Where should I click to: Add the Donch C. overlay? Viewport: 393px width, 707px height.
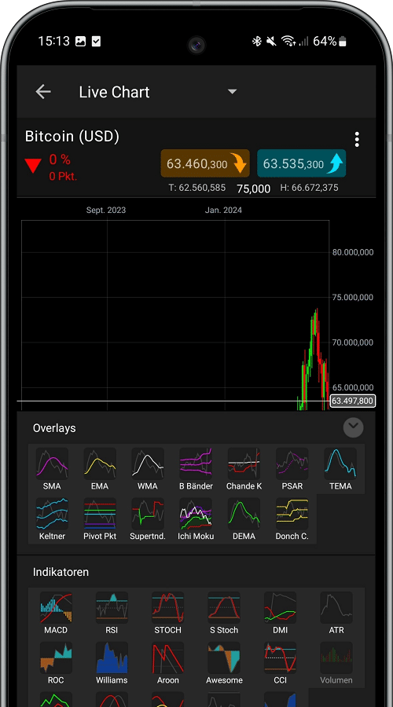[x=292, y=519]
